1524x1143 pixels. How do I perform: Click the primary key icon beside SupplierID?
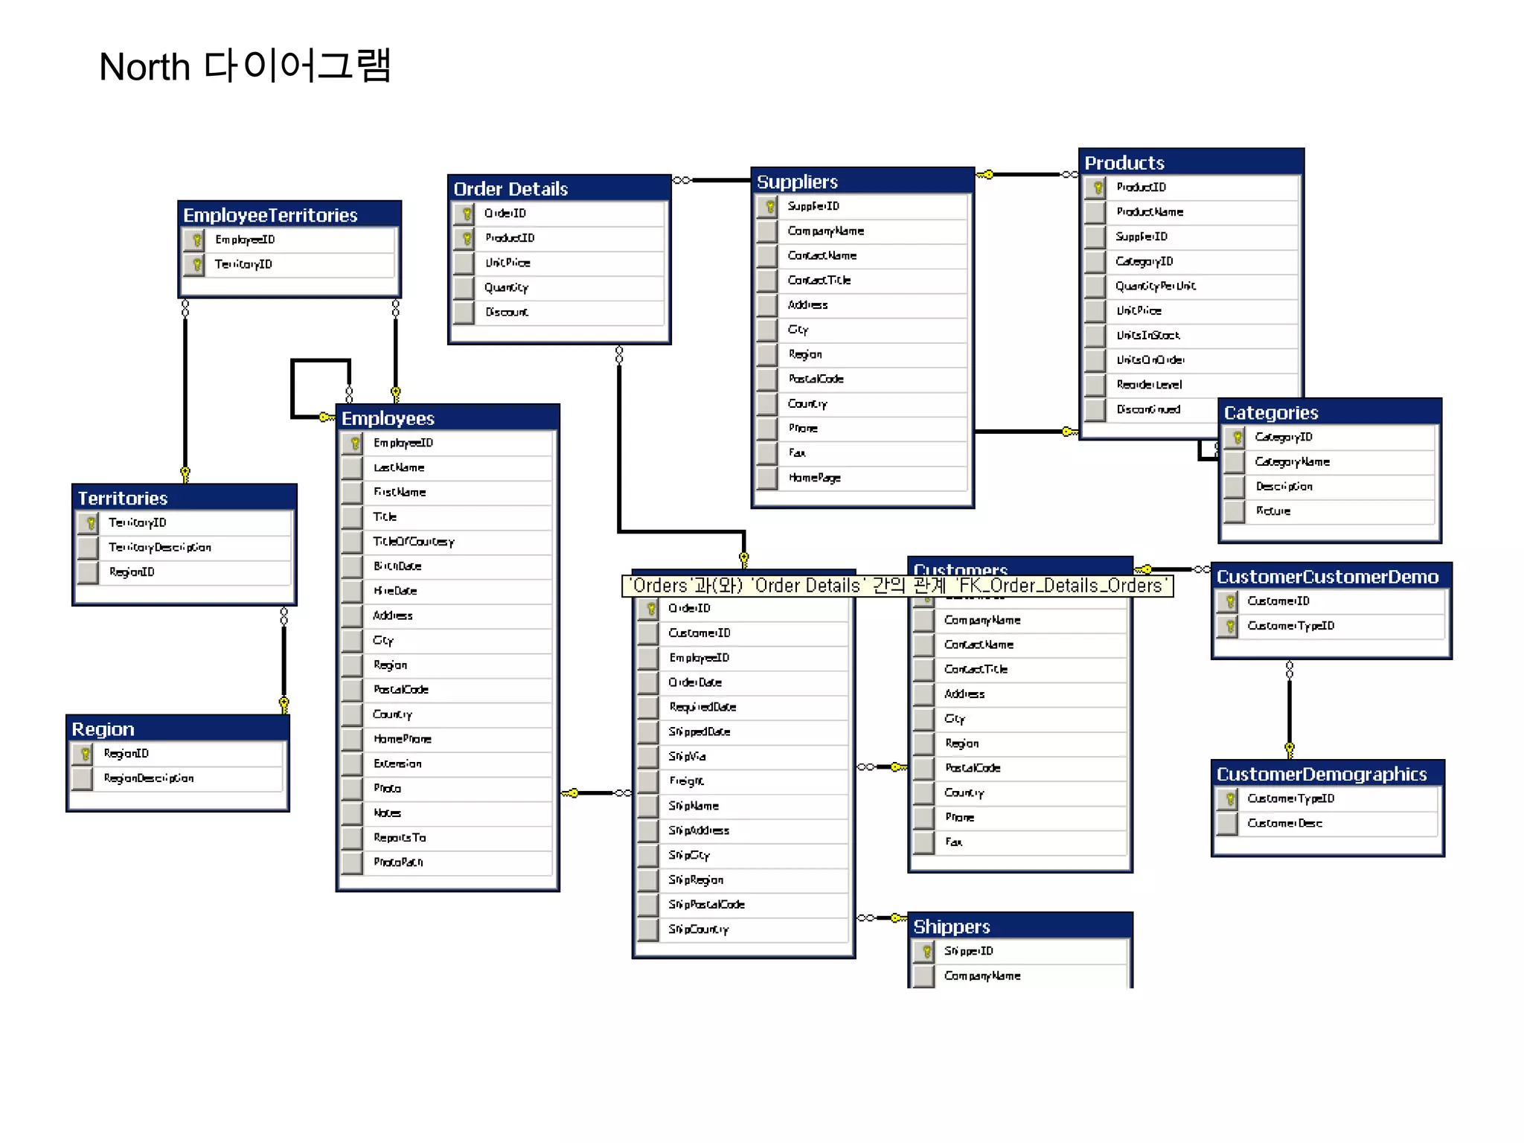(x=769, y=206)
